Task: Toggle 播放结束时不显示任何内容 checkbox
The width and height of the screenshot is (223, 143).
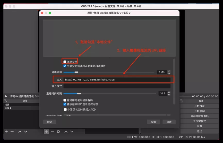Action: click(x=65, y=104)
